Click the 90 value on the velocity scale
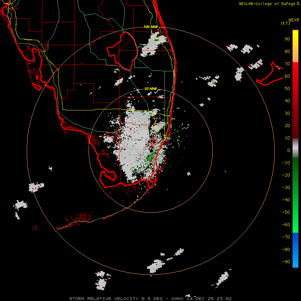The width and height of the screenshot is (301, 301). [x=287, y=39]
